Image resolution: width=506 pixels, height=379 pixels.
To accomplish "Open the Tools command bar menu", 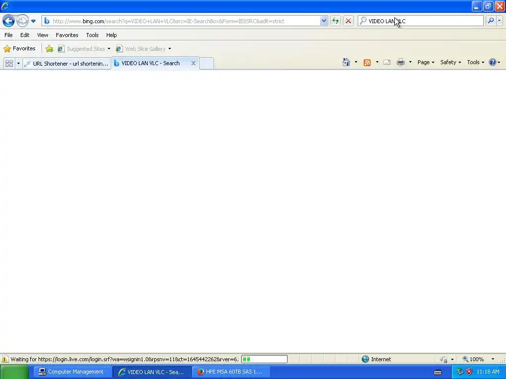I will (475, 62).
